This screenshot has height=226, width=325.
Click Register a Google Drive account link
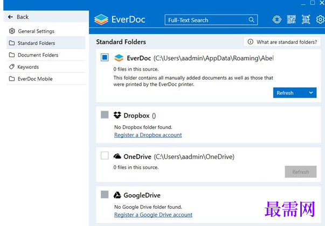(x=153, y=215)
